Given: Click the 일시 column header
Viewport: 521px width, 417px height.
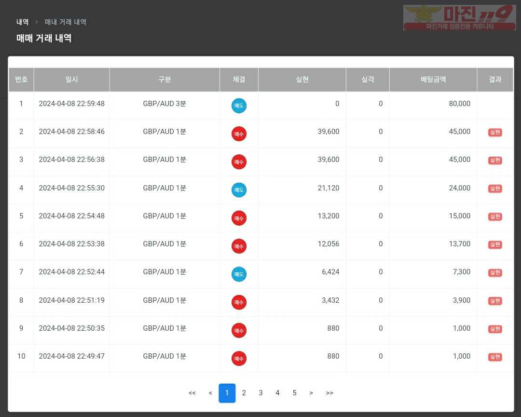Looking at the screenshot, I should [71, 80].
